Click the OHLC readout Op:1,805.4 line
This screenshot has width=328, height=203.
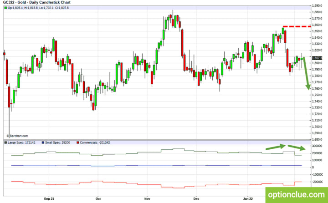(38, 8)
